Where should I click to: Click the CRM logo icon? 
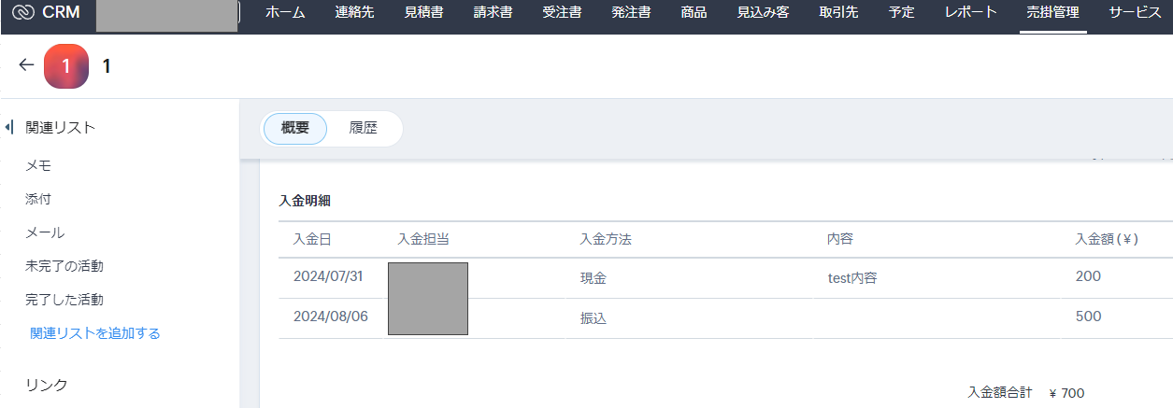(x=23, y=13)
